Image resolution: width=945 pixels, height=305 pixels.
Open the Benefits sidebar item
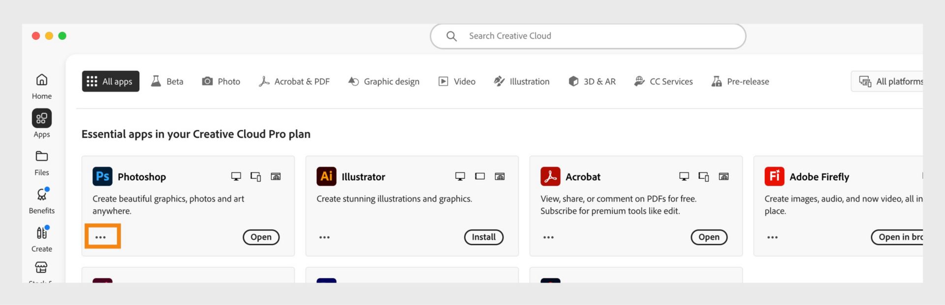click(x=42, y=200)
